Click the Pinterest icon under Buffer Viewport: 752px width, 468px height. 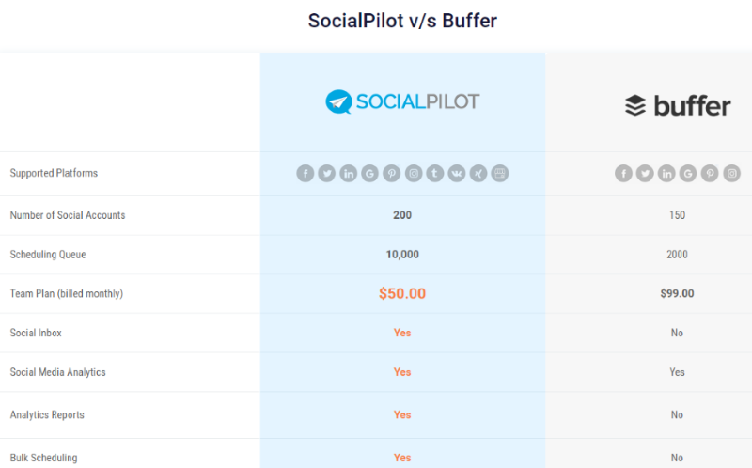point(710,173)
